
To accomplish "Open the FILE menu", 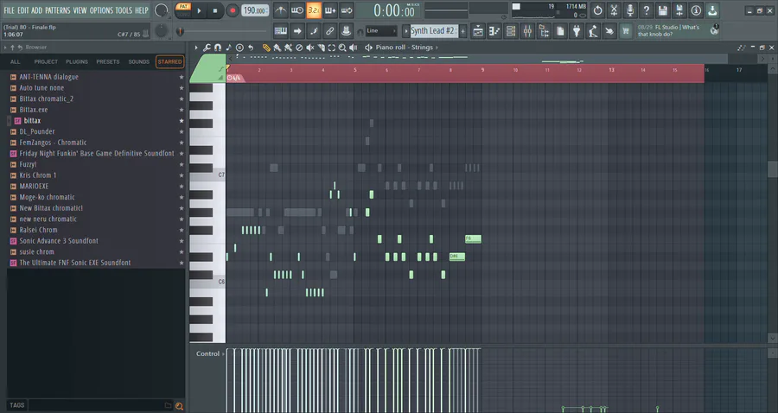I will pos(9,10).
